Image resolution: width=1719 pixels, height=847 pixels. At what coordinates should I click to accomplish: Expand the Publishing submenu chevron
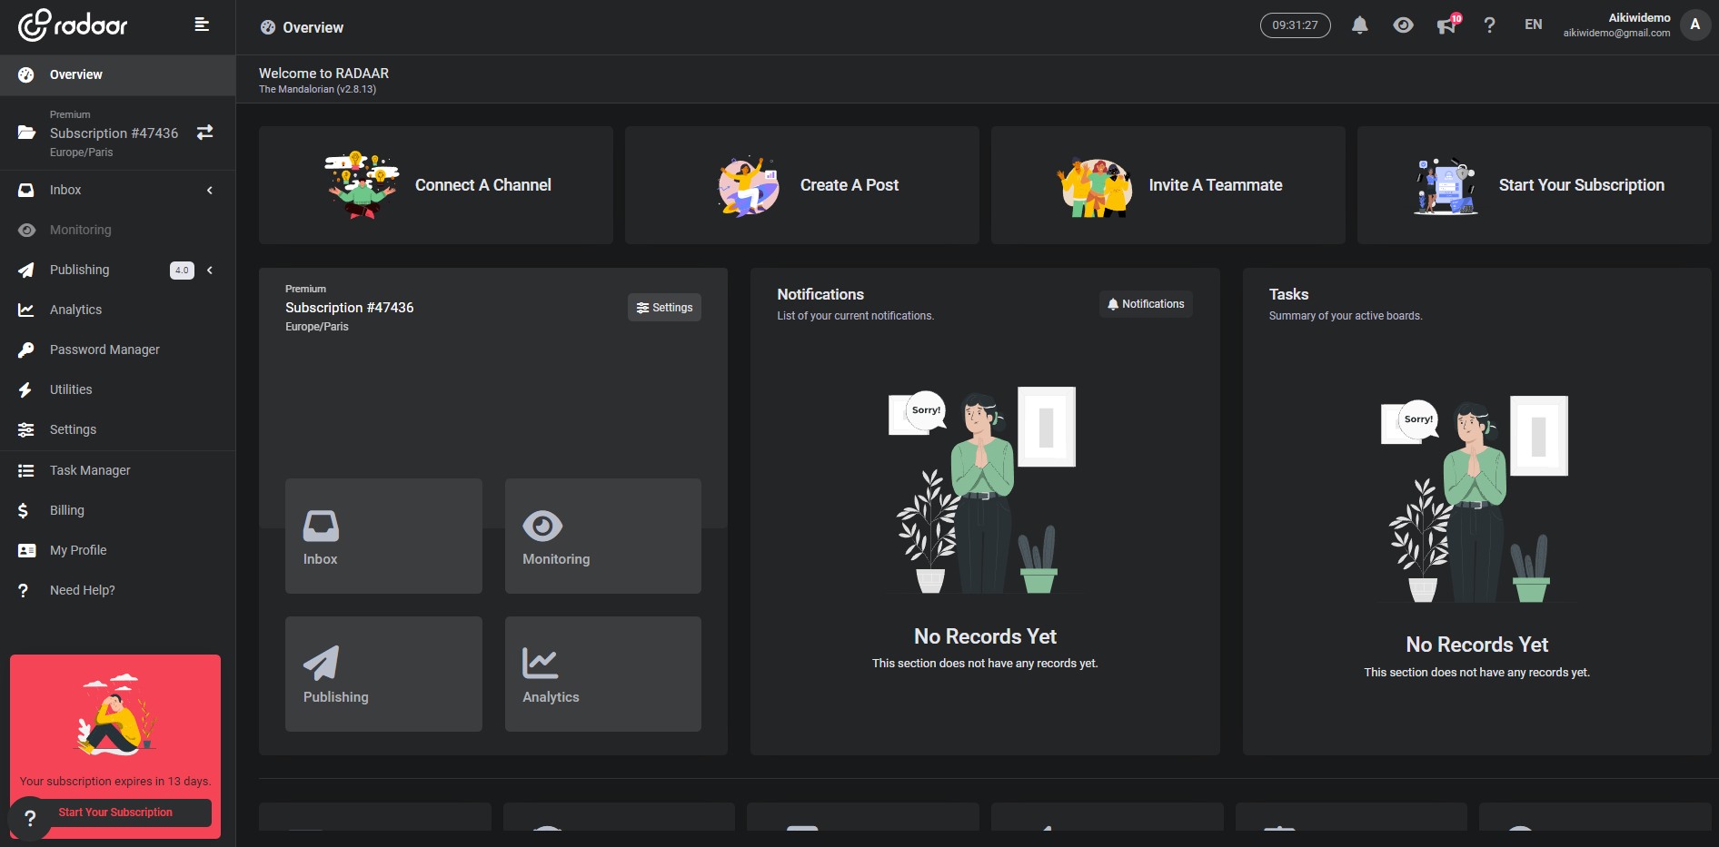(x=210, y=271)
